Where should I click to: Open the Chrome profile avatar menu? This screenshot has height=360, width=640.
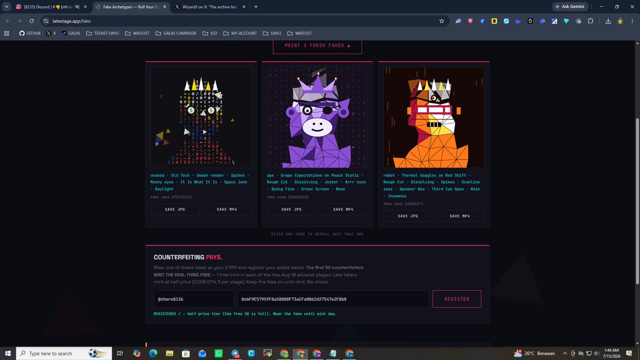[620, 21]
